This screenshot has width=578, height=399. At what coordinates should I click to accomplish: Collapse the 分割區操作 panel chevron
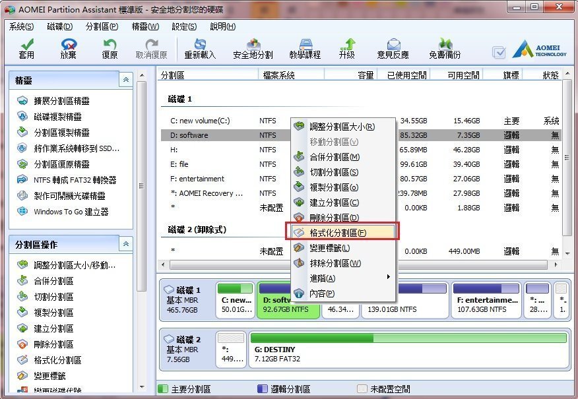[126, 244]
